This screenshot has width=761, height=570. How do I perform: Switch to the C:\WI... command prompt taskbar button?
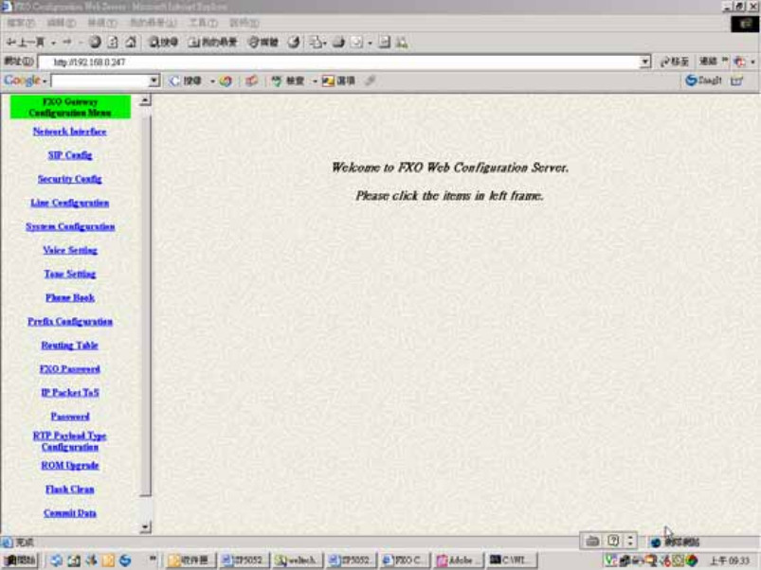(x=513, y=561)
